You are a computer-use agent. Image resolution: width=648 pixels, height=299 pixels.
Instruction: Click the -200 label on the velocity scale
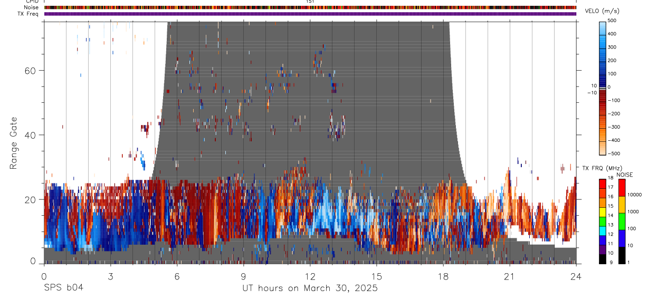click(x=613, y=114)
